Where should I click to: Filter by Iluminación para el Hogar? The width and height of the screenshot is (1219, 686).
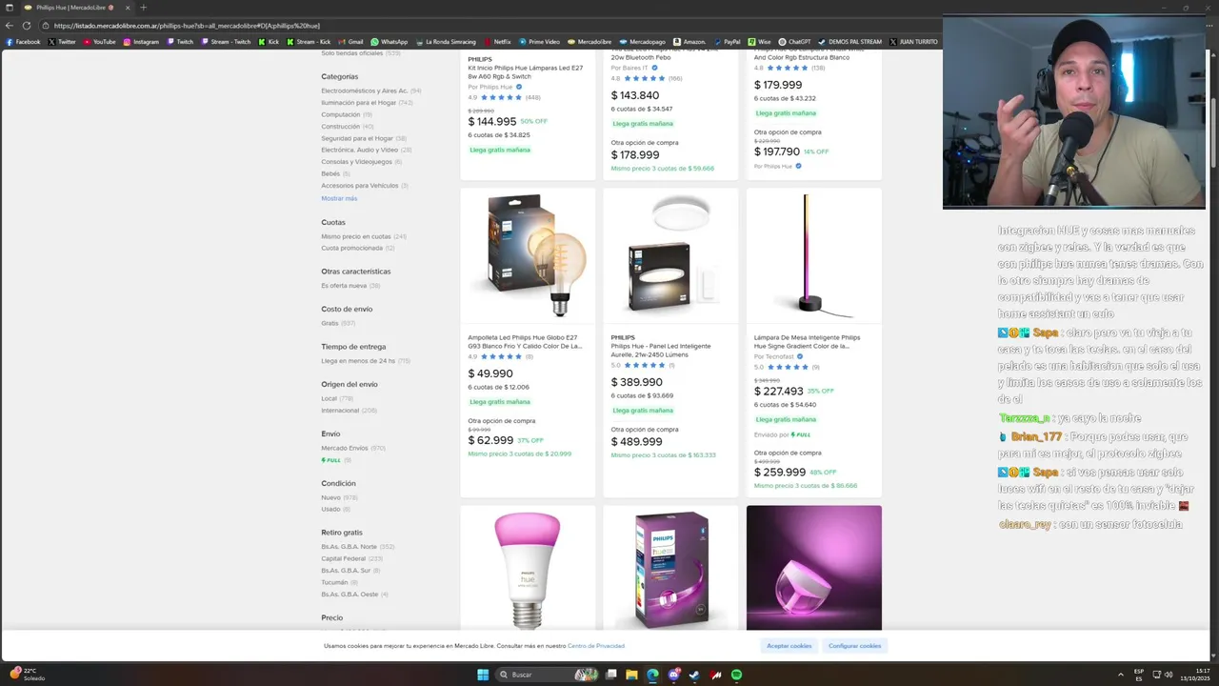pos(367,102)
